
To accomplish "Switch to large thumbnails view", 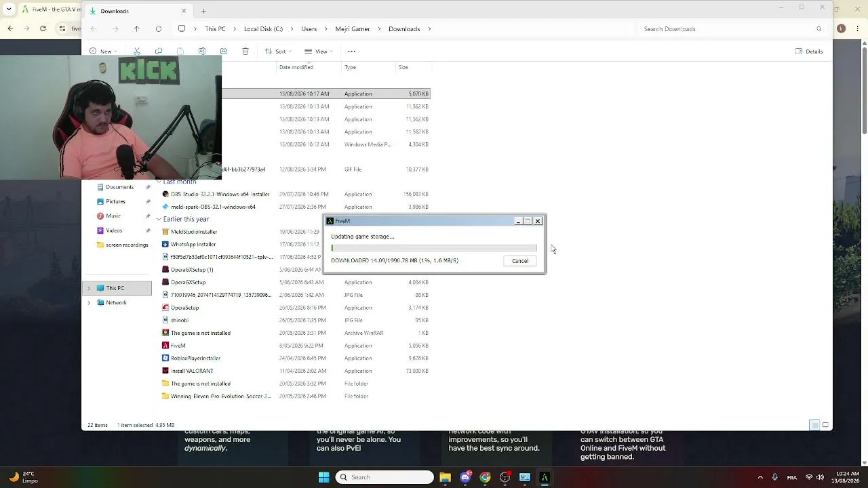I will (825, 425).
